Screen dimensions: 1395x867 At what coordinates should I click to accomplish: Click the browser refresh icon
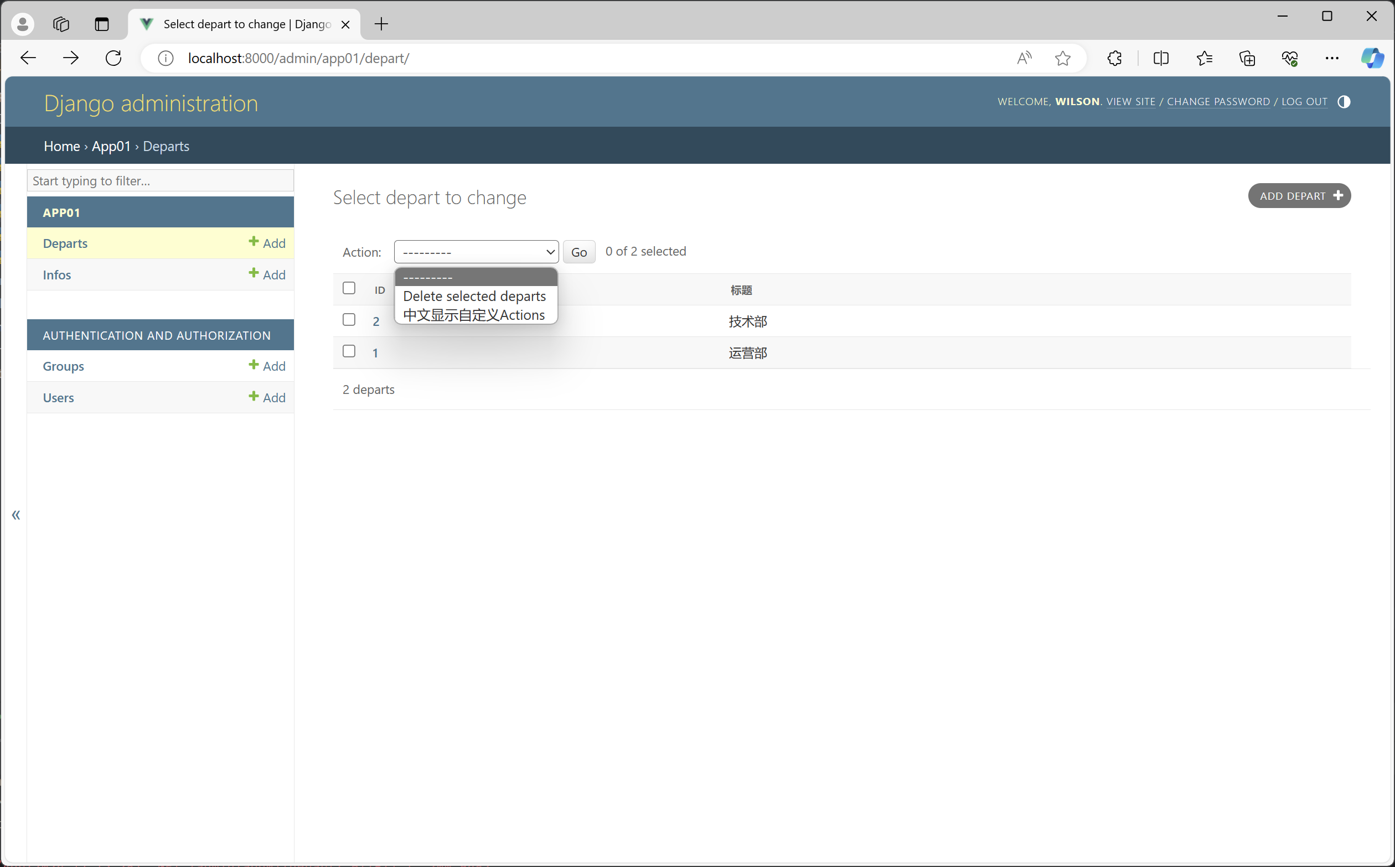coord(113,58)
